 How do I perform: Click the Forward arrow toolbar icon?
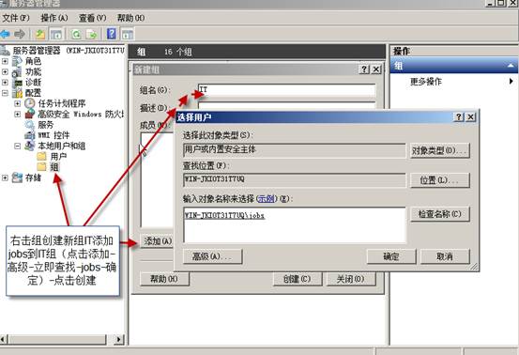click(20, 34)
